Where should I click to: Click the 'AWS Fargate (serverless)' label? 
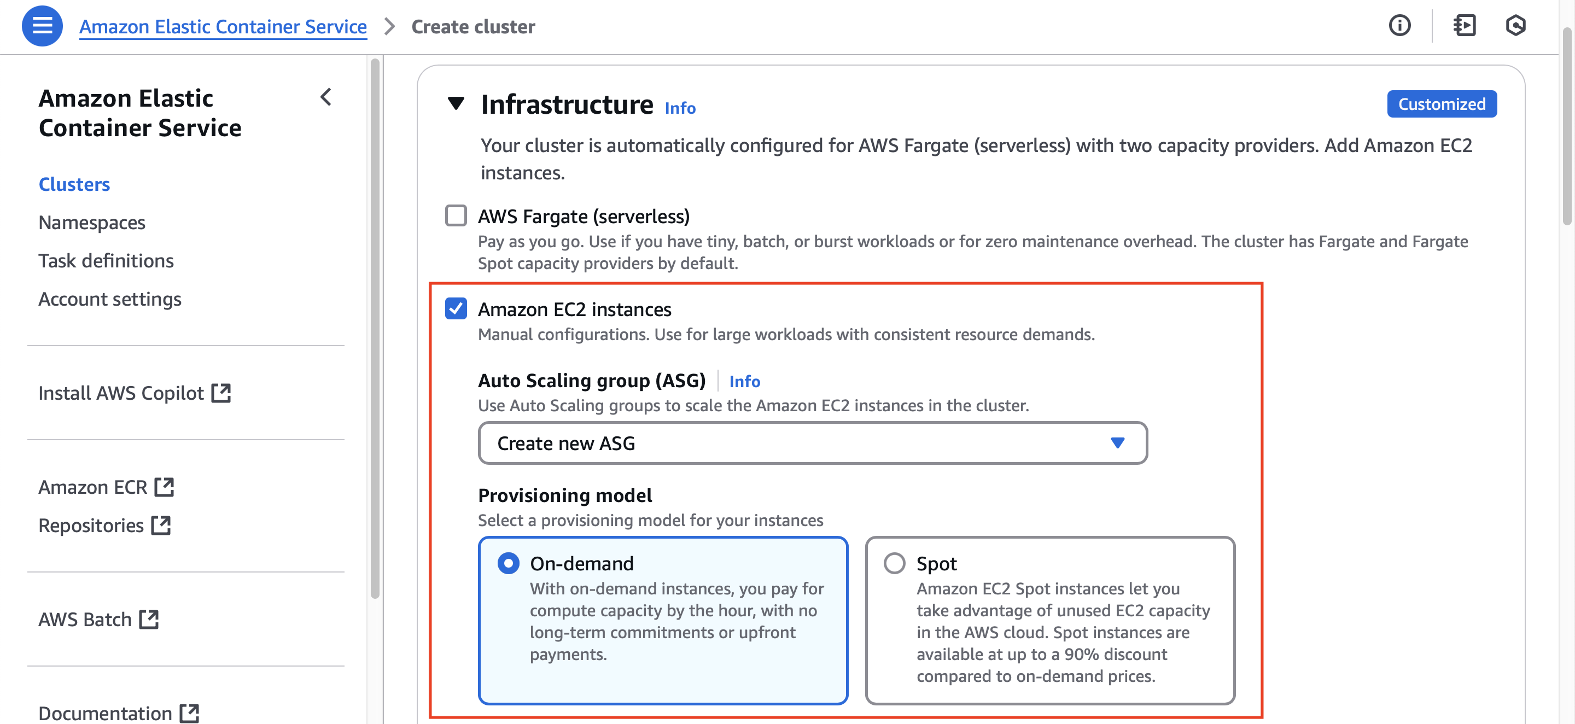584,217
